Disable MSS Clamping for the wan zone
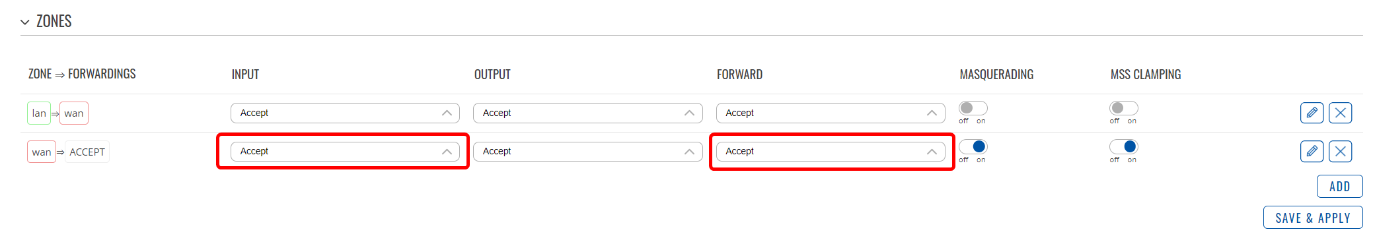Image resolution: width=1373 pixels, height=242 pixels. pyautogui.click(x=1123, y=146)
